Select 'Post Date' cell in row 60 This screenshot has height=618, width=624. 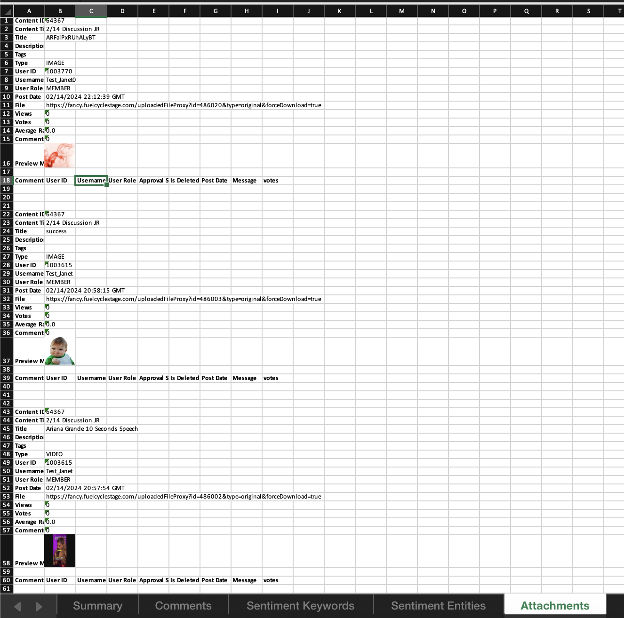(216, 580)
